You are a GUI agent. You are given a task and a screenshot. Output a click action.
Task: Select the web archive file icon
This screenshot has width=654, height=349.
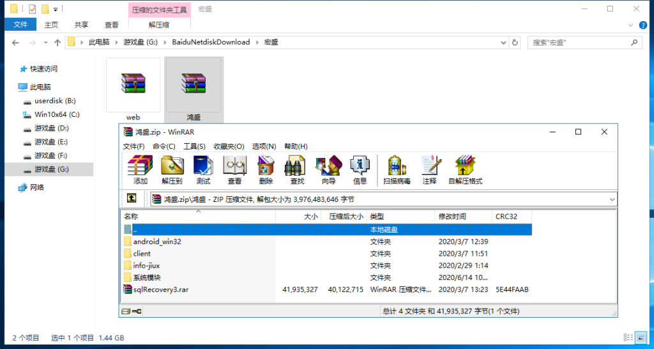133,85
